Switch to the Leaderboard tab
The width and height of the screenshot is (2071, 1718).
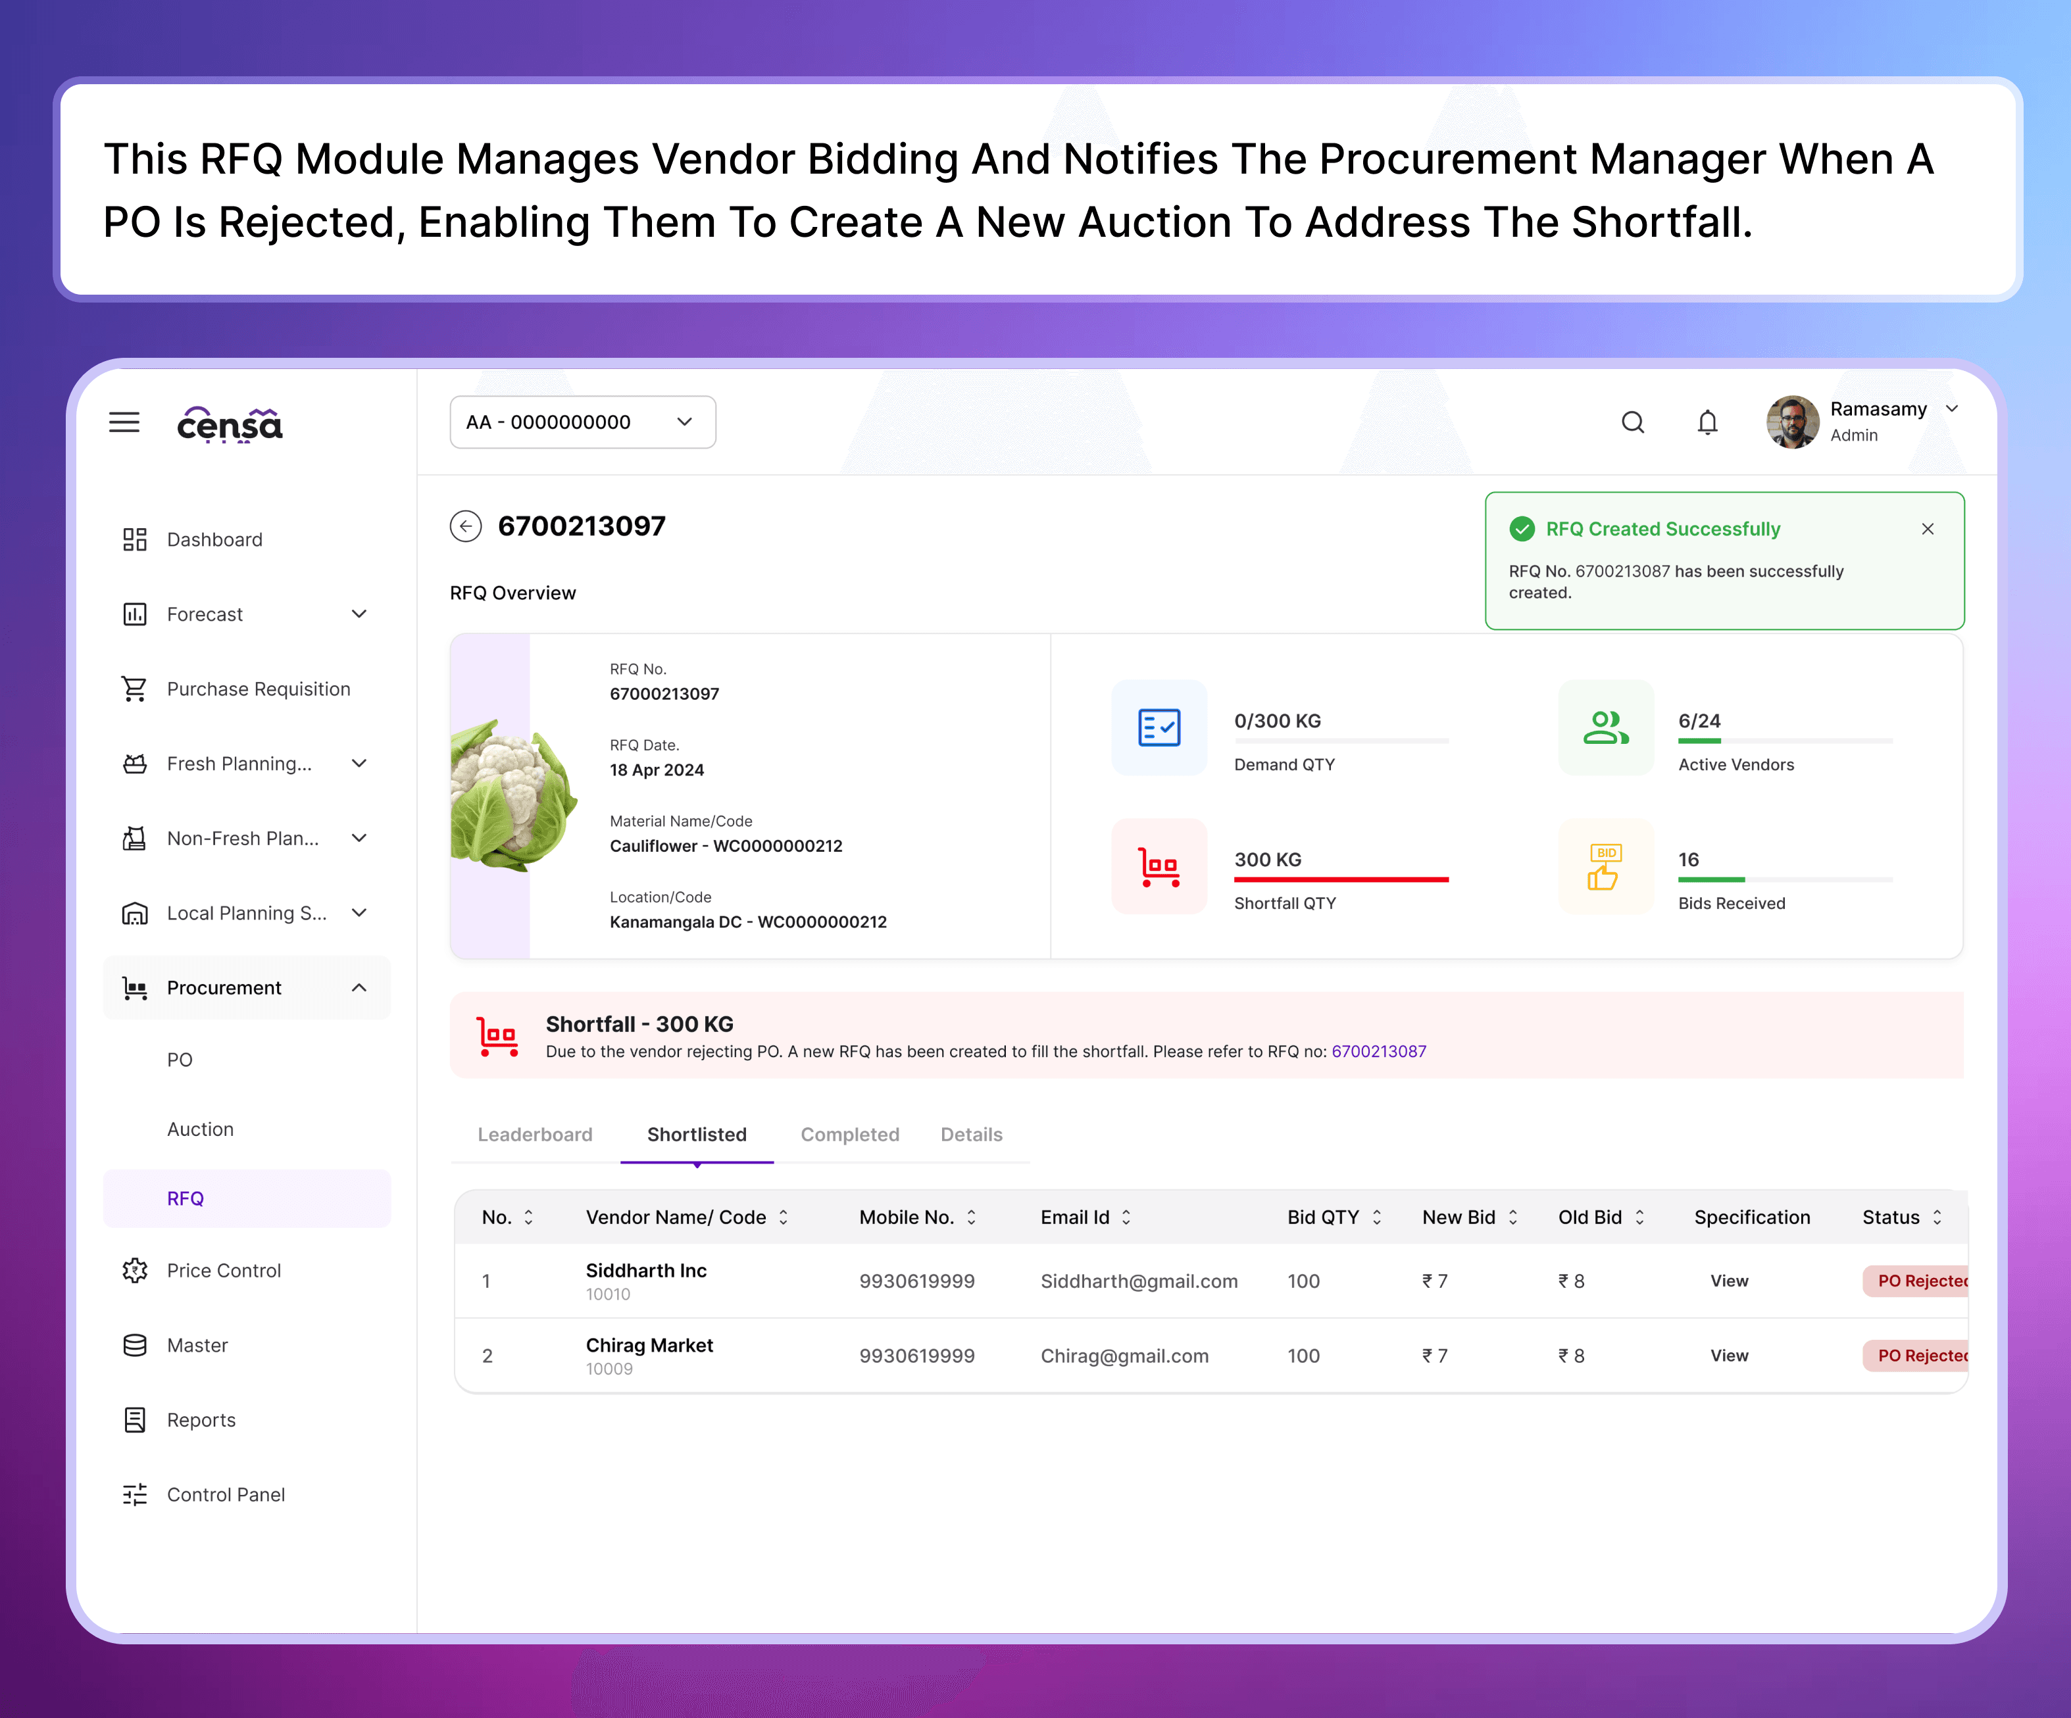[534, 1134]
